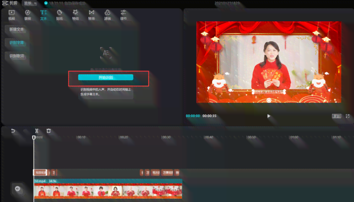The width and height of the screenshot is (354, 202).
Task: Open the 滤镜 (Filters) panel
Action: pos(108,15)
